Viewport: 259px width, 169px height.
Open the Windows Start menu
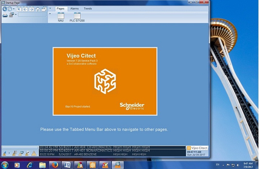pyautogui.click(x=5, y=165)
